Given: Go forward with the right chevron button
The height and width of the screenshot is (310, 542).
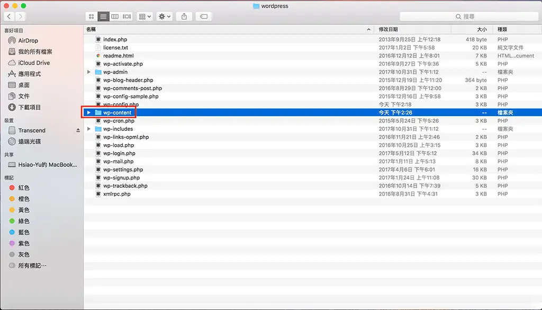Looking at the screenshot, I should [x=21, y=16].
